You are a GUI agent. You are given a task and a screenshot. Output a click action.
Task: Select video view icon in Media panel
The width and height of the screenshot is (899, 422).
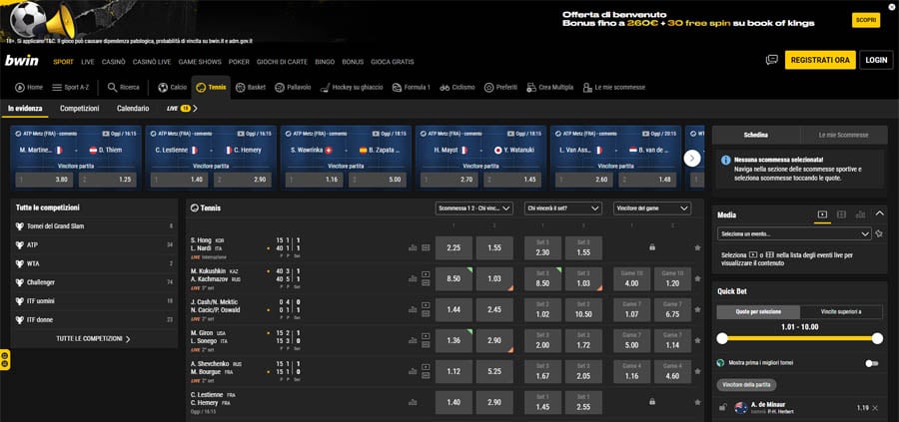tap(822, 214)
